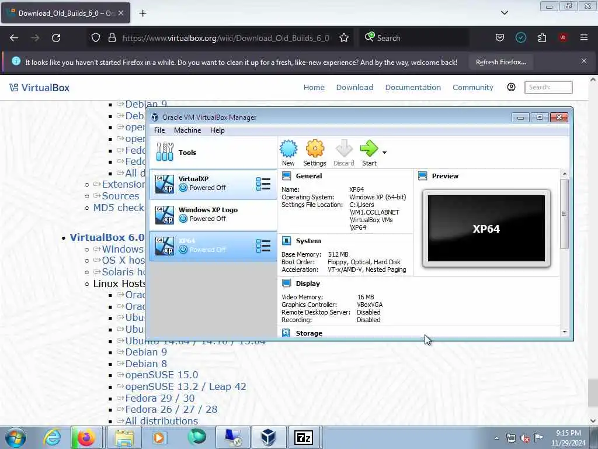Viewport: 598px width, 449px height.
Task: Select the Wimdows XP Logo machine
Action: point(213,215)
